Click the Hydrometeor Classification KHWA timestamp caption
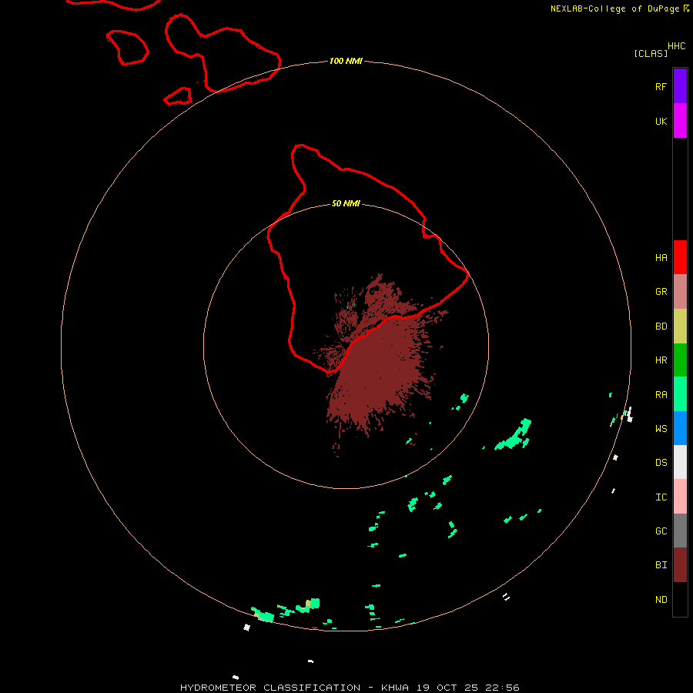 [x=350, y=688]
